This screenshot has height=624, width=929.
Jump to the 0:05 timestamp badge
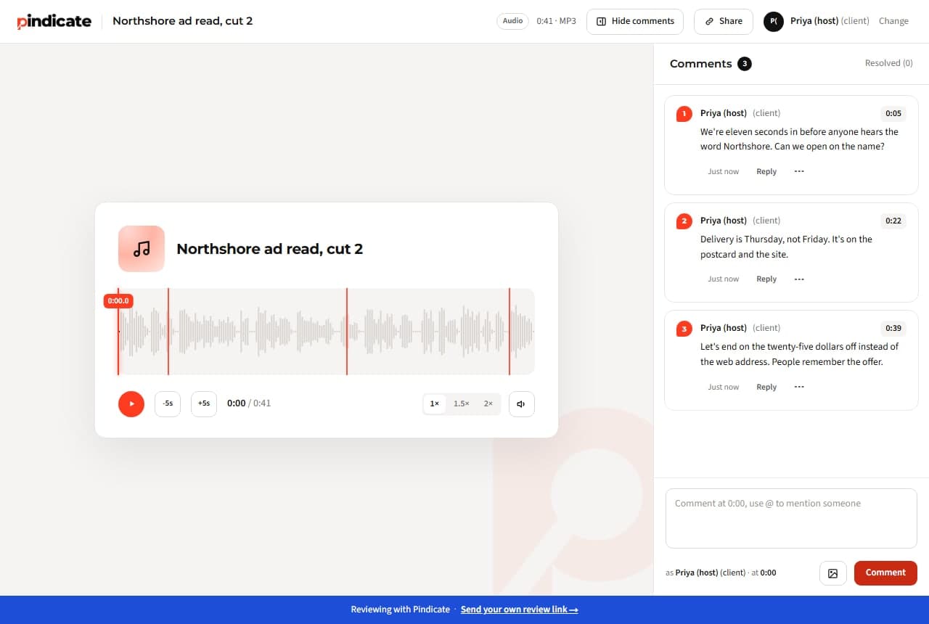[x=893, y=113]
